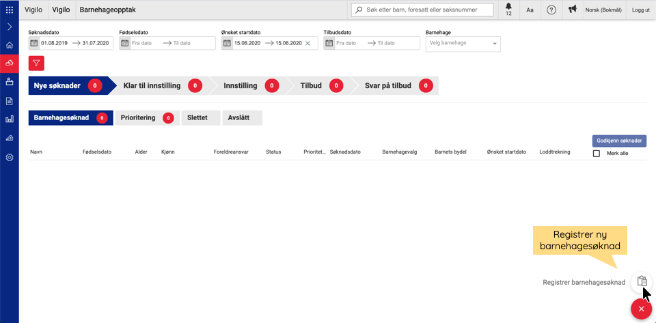The image size is (656, 323).
Task: Switch to the Prioritering tab
Action: pyautogui.click(x=146, y=117)
